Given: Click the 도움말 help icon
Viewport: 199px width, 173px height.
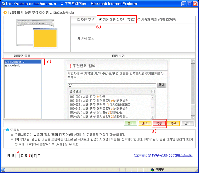Looking at the screenshot, I should click(6, 129).
